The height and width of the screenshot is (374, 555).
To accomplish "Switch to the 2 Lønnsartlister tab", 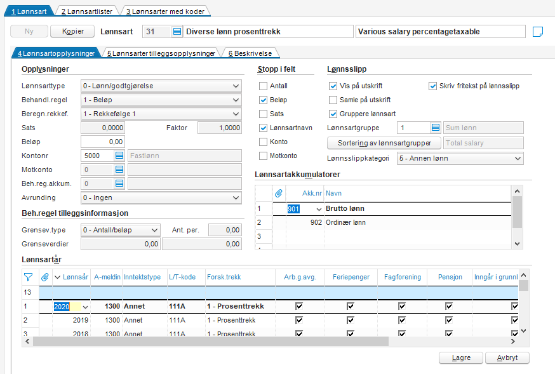I will click(87, 11).
